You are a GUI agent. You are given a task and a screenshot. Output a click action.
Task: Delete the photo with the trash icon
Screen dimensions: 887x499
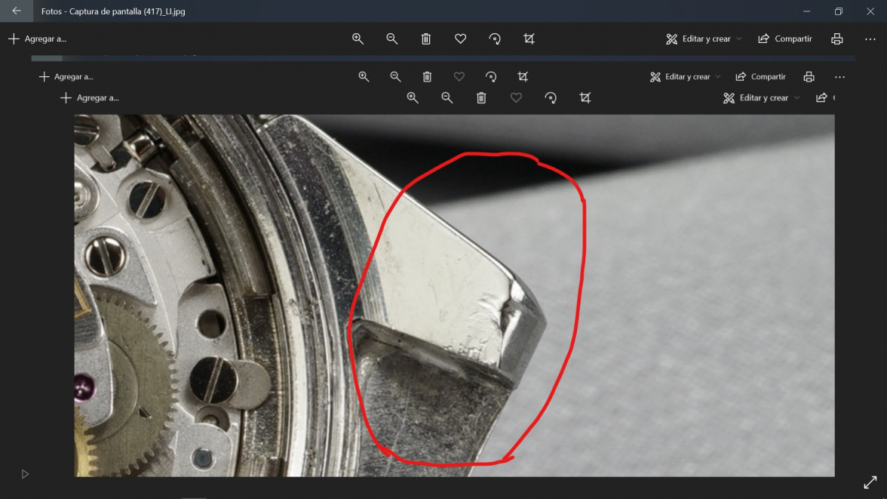pos(425,39)
